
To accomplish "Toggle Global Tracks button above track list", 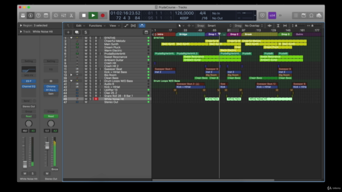I will tap(146, 32).
